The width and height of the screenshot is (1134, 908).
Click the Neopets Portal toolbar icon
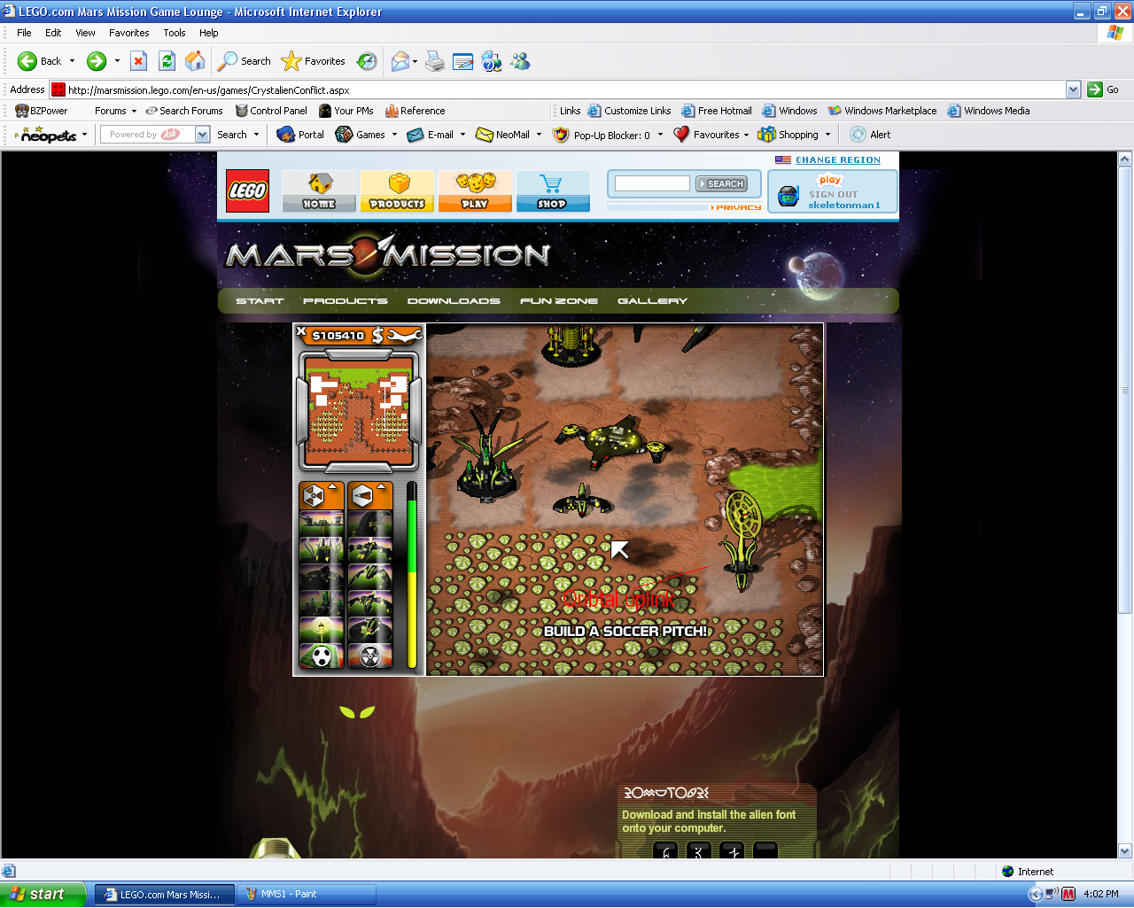tap(300, 135)
